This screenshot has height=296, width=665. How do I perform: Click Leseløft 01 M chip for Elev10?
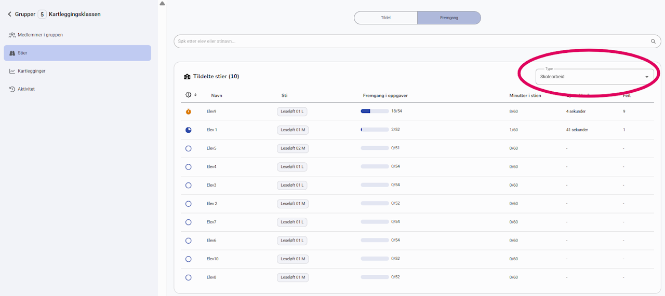292,259
